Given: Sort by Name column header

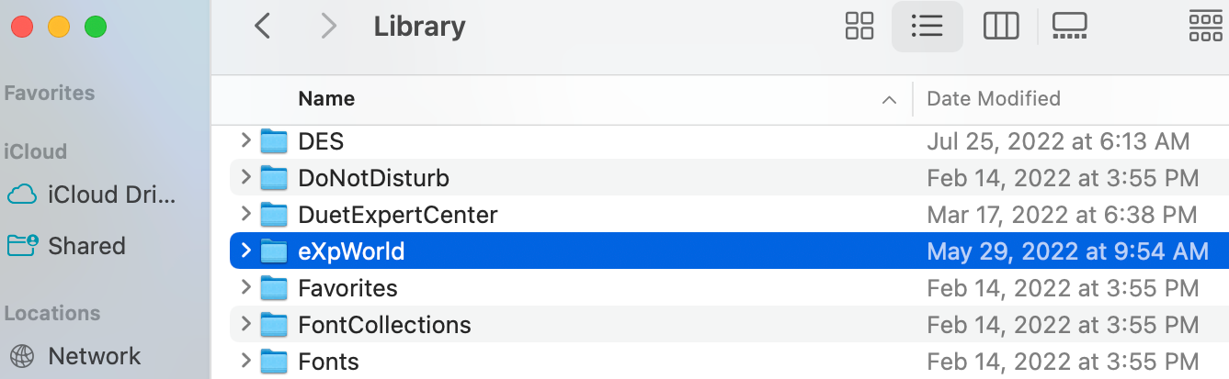Looking at the screenshot, I should (326, 98).
